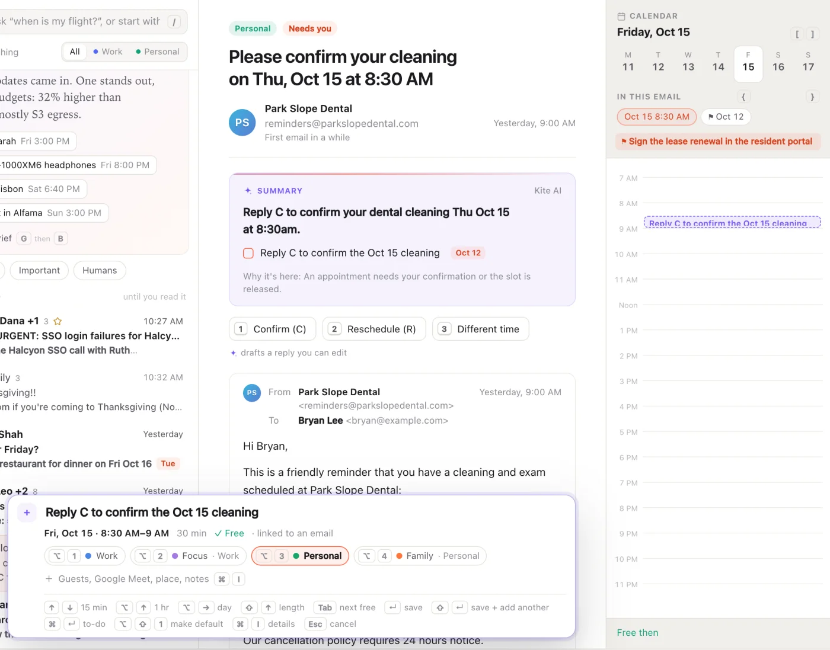
Task: Select the Personal filter toggle in inbox
Action: [x=158, y=52]
